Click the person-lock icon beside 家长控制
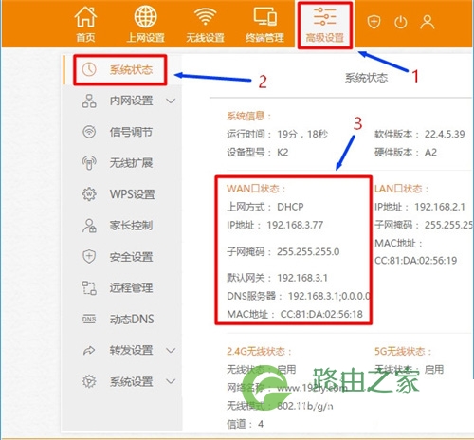The height and width of the screenshot is (440, 474). click(89, 226)
